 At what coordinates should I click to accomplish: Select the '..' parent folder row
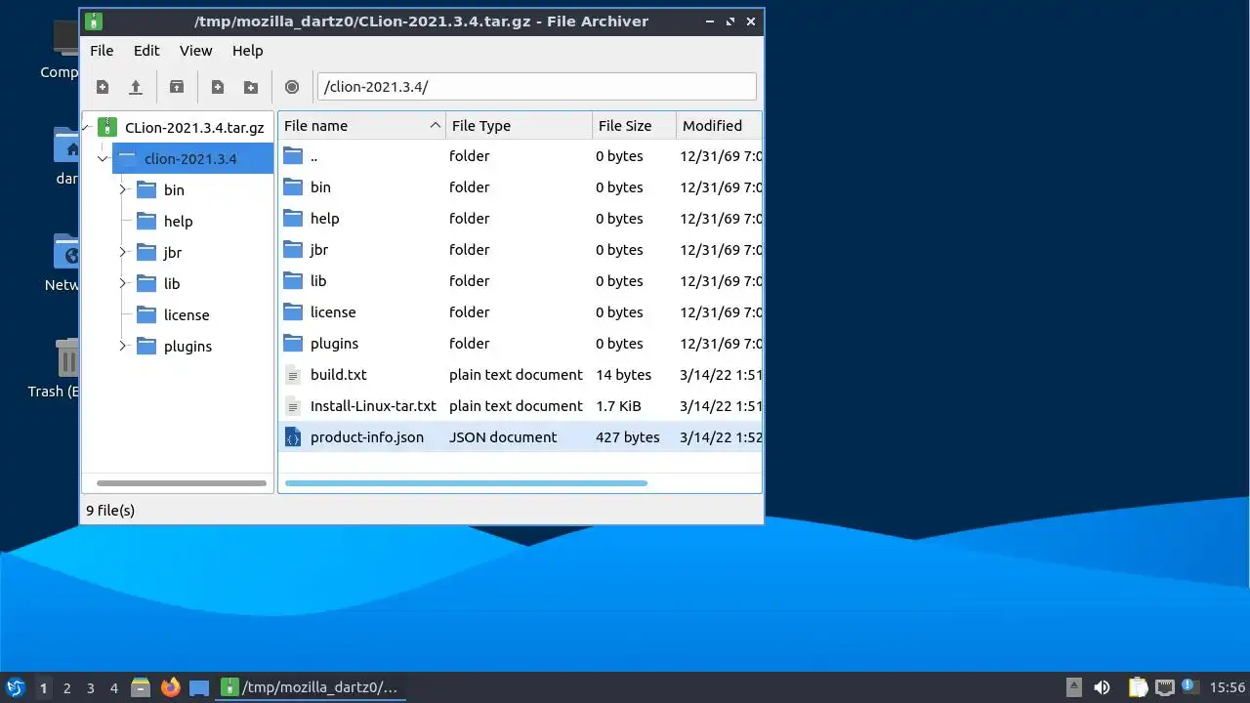click(x=521, y=156)
